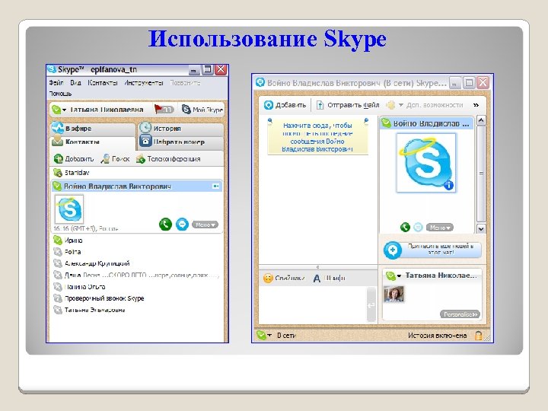Click the send message arrow button

click(371, 305)
